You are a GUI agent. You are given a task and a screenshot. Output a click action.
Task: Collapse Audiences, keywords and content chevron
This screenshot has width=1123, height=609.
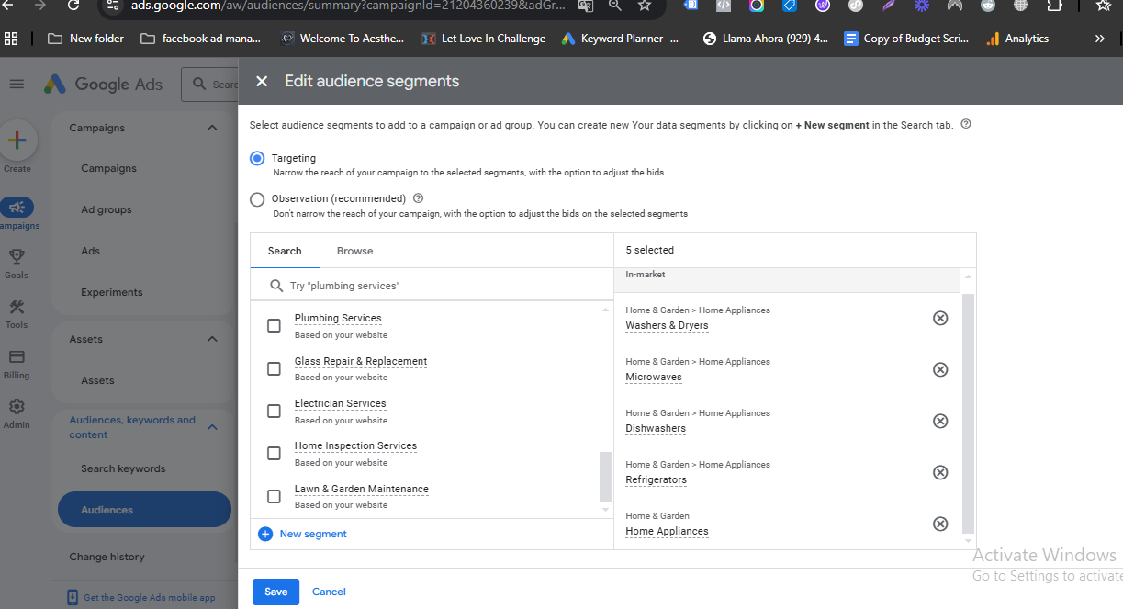coord(212,427)
